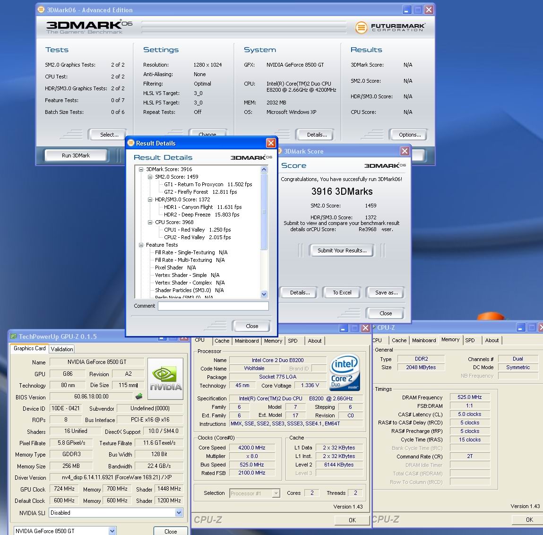
Task: Click Close button in GPU-Z
Action: (171, 531)
